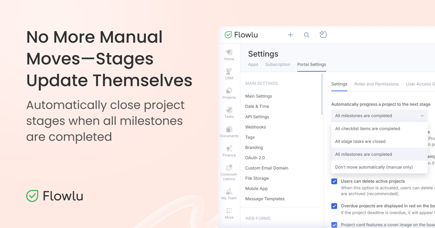Toggle Overdue projects displayed in red checkbox
Image resolution: width=435 pixels, height=228 pixels.
click(334, 206)
